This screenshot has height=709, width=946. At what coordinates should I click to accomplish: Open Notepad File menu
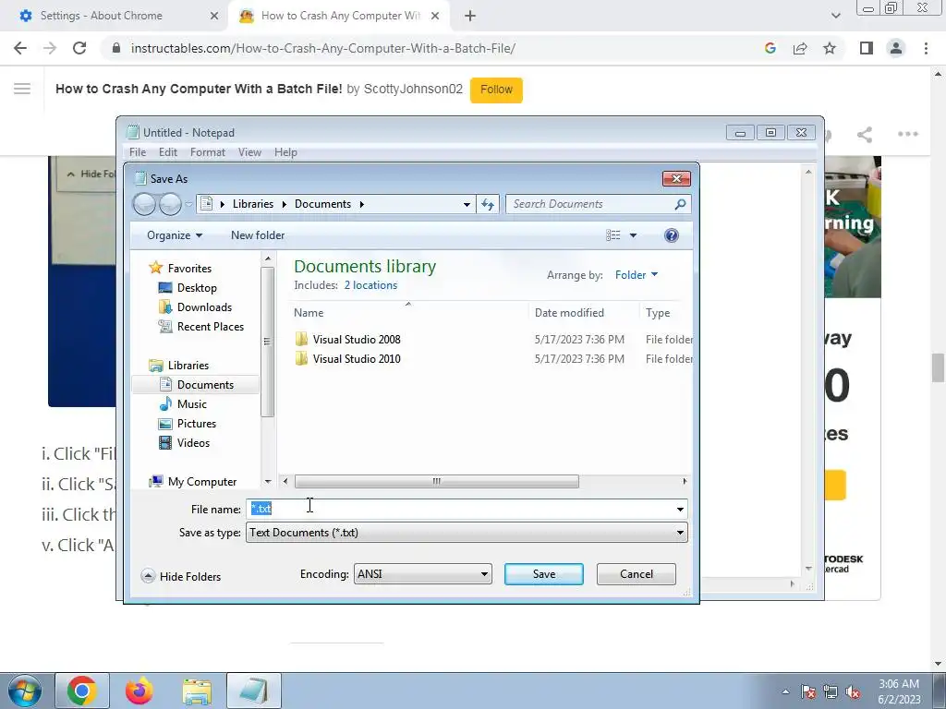(138, 152)
